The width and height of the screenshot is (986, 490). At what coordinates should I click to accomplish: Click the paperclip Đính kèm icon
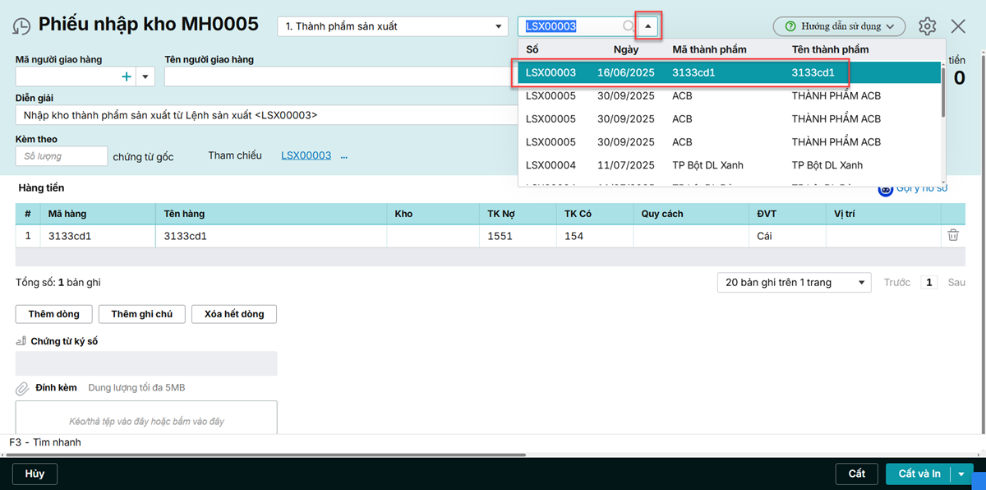tap(22, 387)
